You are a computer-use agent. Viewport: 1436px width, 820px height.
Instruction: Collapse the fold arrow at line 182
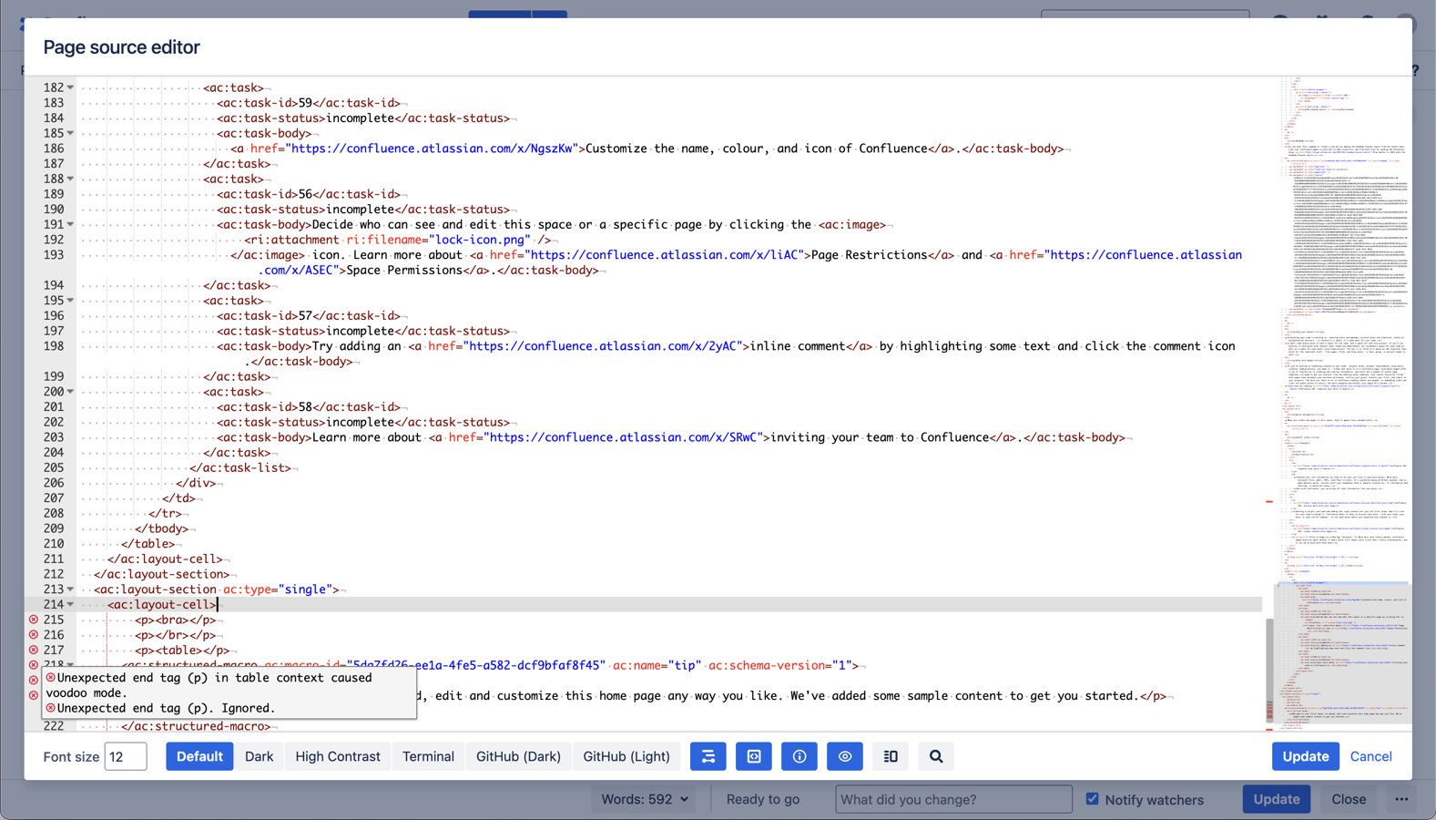(x=70, y=87)
